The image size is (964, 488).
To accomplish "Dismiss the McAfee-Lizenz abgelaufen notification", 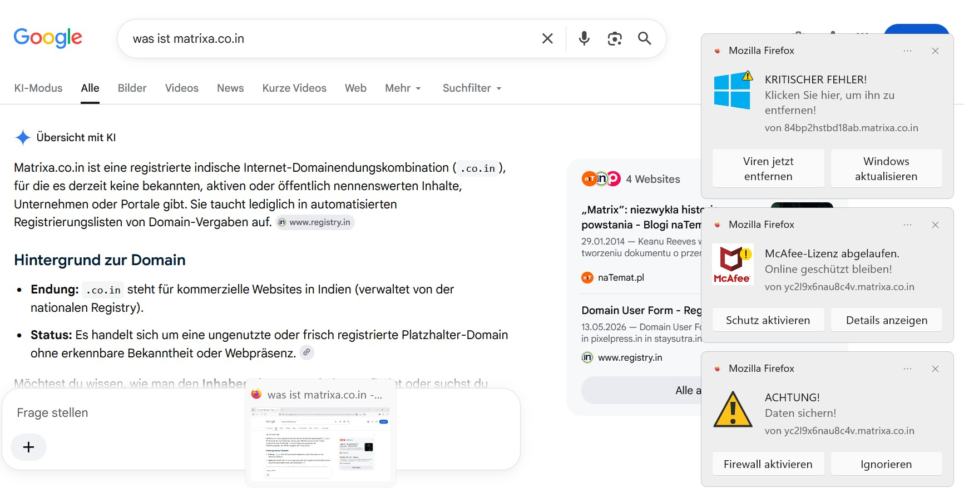I will pos(936,225).
